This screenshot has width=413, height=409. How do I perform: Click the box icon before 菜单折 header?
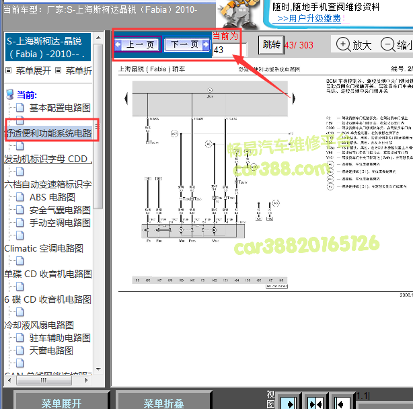[x=59, y=71]
